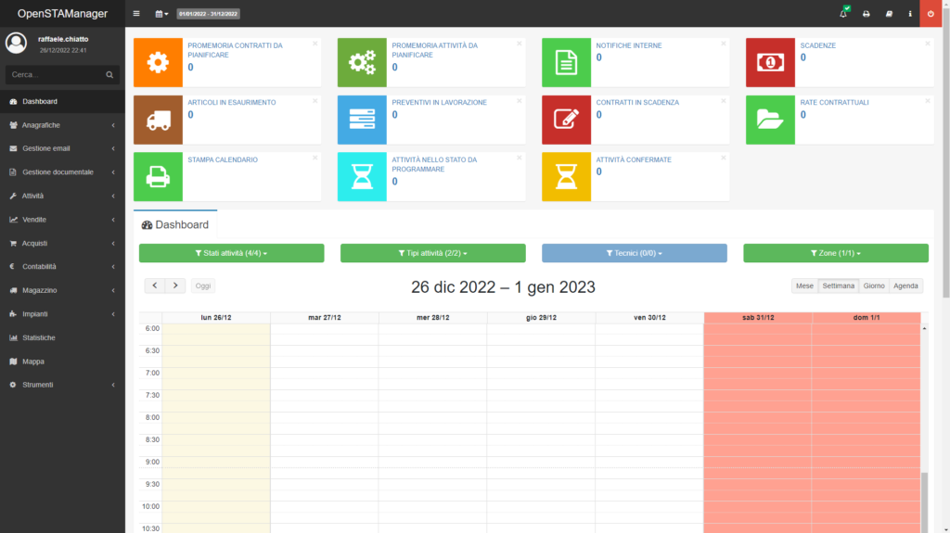Open the notifications bell icon
This screenshot has width=950, height=533.
[x=843, y=14]
